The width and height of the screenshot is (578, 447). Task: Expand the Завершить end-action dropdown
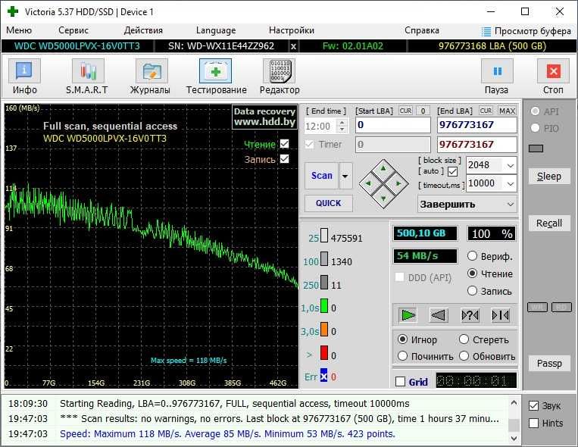pos(510,204)
